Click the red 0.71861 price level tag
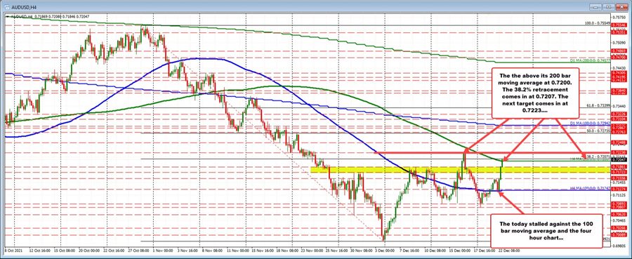The height and width of the screenshot is (259, 632). coord(620,166)
